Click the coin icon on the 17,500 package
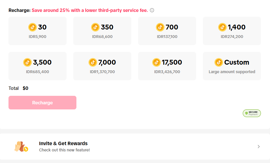The image size is (270, 163). [156, 62]
